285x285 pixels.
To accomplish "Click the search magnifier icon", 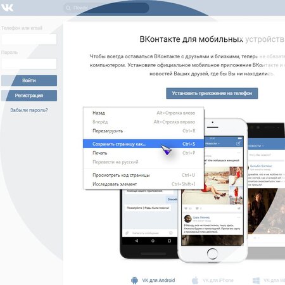I will pyautogui.click(x=68, y=8).
